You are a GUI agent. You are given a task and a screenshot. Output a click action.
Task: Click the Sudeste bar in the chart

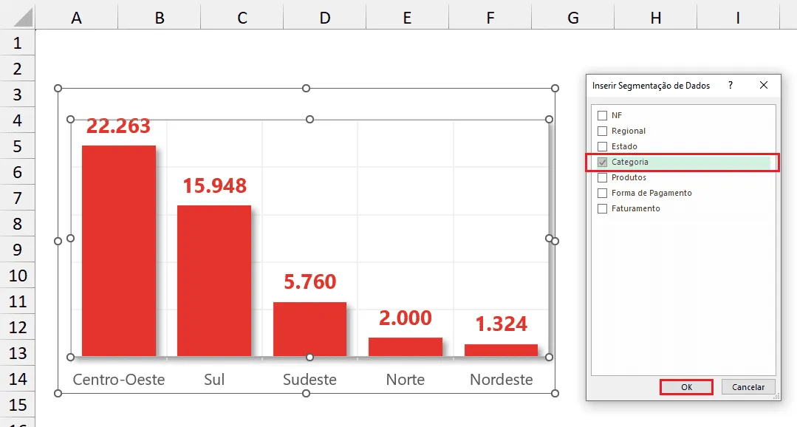(x=309, y=329)
